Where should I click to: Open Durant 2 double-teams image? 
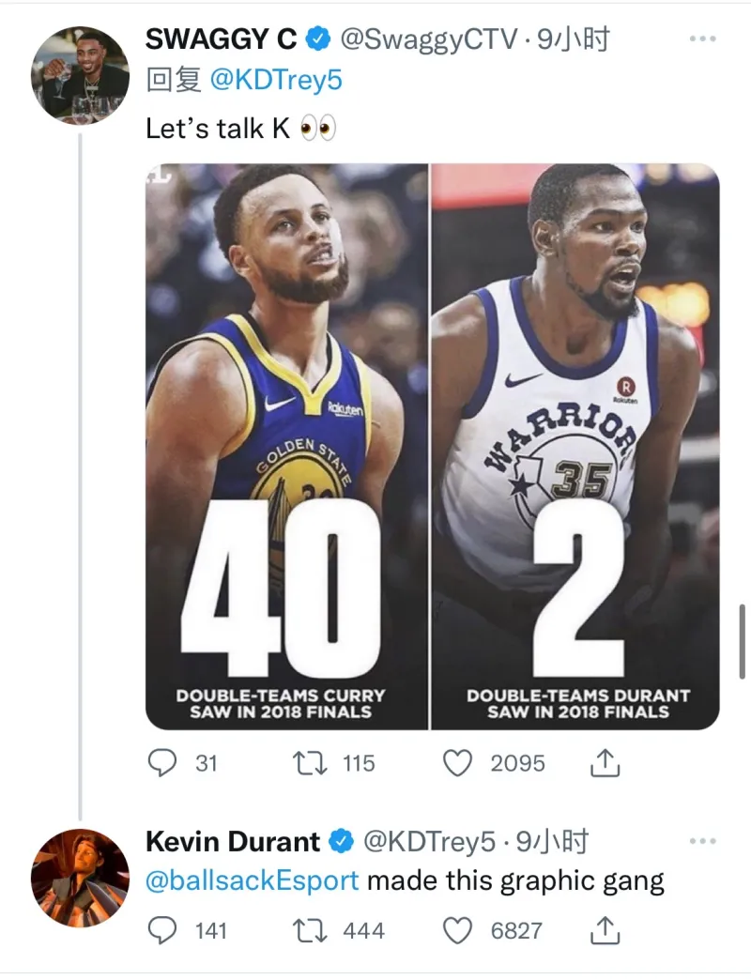click(x=575, y=446)
